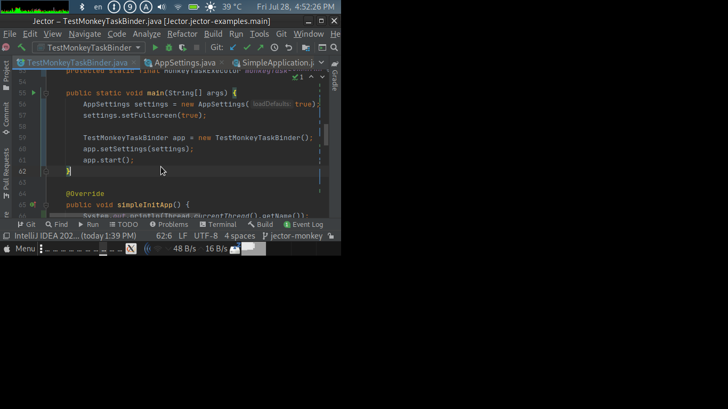
Task: Click the caret position 62:6 in status bar
Action: [x=164, y=236]
